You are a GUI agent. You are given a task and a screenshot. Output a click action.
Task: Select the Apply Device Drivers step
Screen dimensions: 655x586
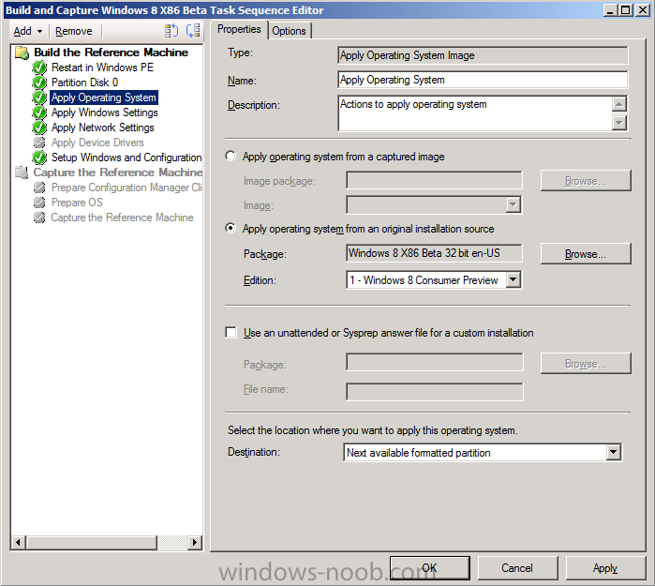coord(97,143)
